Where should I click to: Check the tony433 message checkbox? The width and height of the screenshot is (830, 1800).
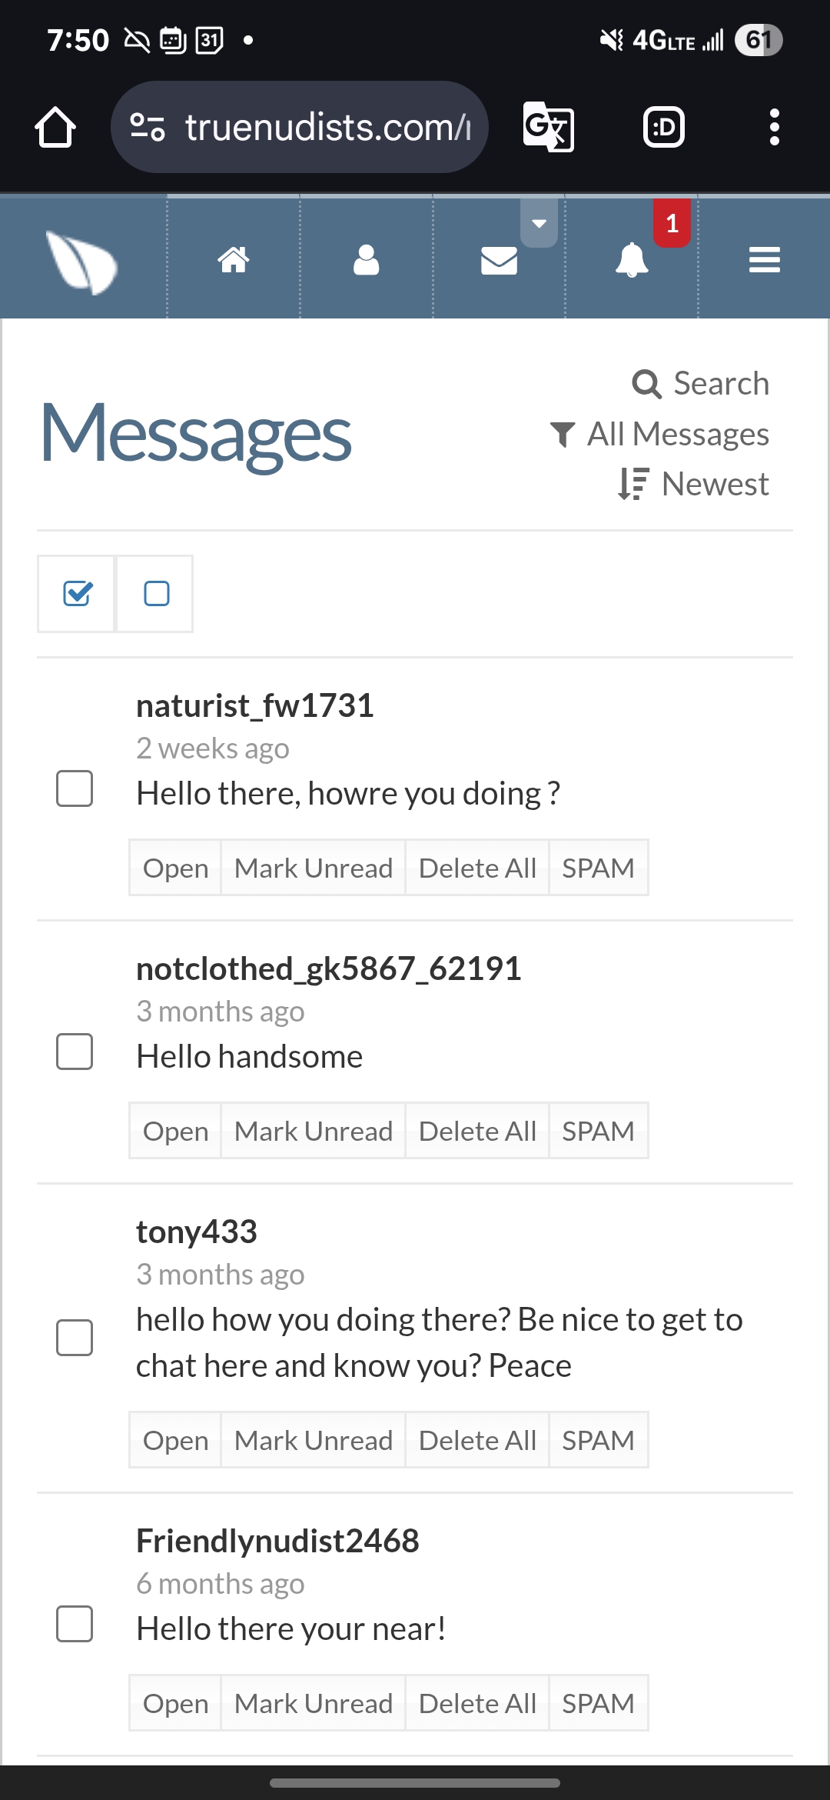(75, 1338)
